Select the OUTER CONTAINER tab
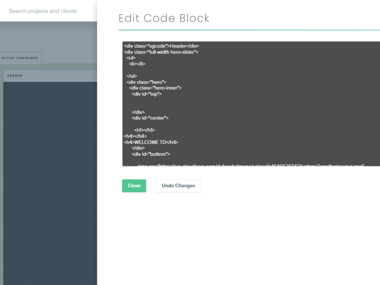This screenshot has width=380, height=285. tap(20, 58)
